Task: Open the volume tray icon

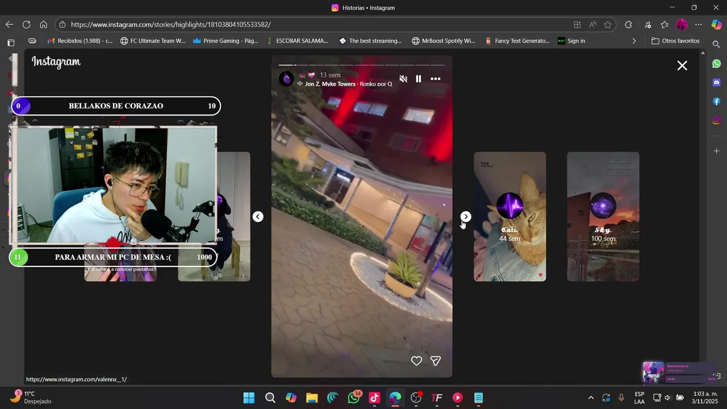Action: [x=667, y=398]
